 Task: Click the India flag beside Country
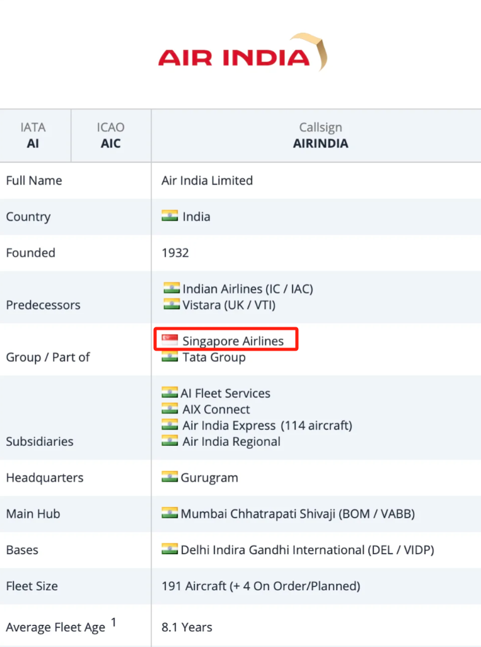click(170, 216)
